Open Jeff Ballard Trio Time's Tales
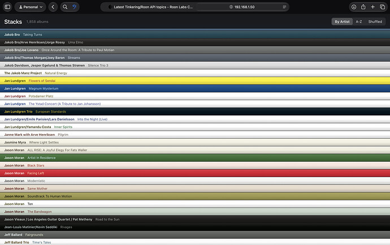The height and width of the screenshot is (245, 390). (x=195, y=242)
